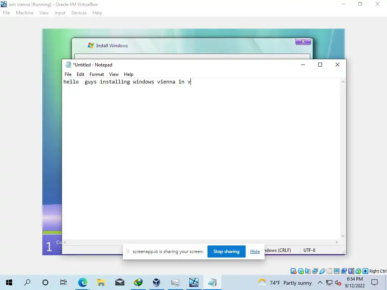Open Notepad's Edit menu
Viewport: 387px width, 290px height.
80,74
